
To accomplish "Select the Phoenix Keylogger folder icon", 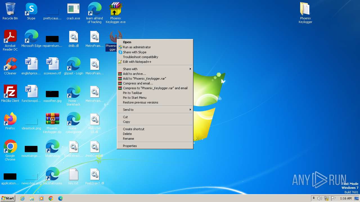I will 305,13.
